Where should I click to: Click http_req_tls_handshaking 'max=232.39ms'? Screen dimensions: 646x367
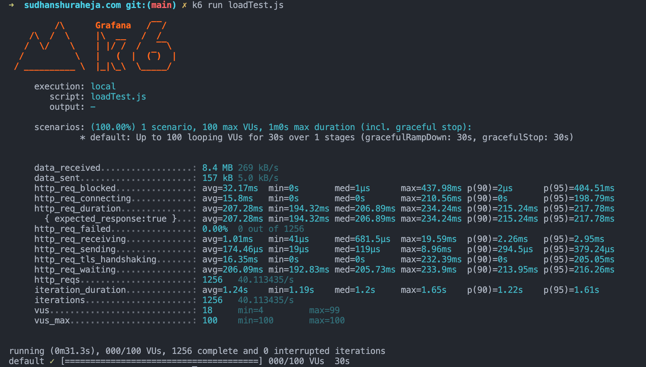click(x=431, y=259)
